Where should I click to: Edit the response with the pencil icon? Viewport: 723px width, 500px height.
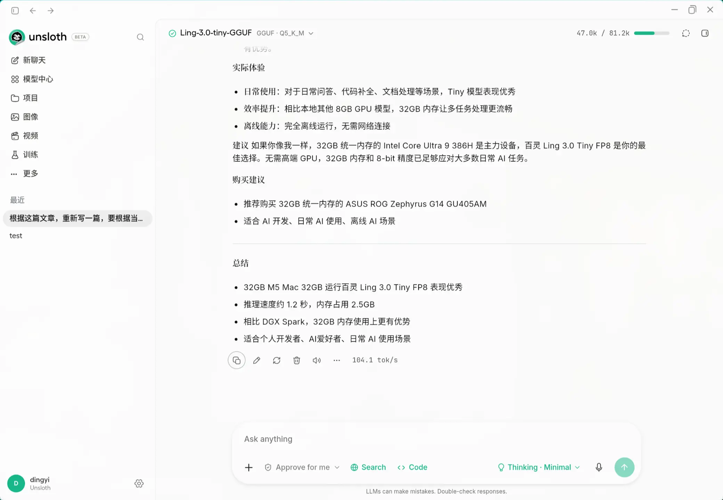(257, 360)
